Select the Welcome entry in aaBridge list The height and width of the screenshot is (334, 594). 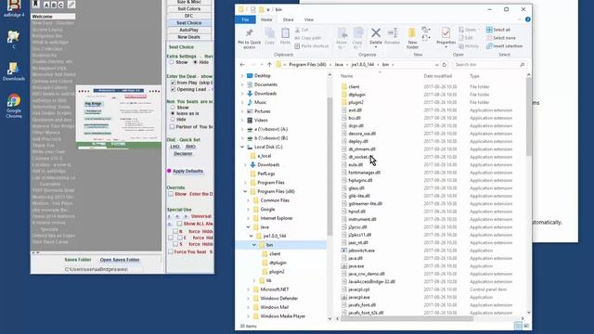(53, 17)
